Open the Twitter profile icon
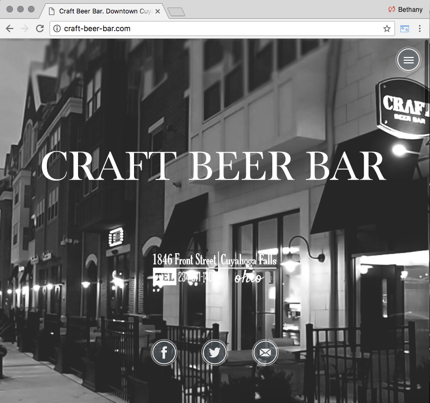Screen dimensions: 430x403 point(214,352)
